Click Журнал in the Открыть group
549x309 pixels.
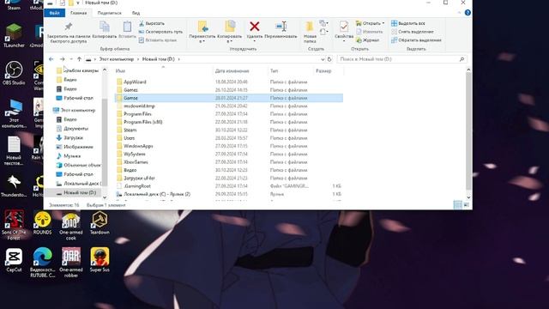[x=368, y=40]
